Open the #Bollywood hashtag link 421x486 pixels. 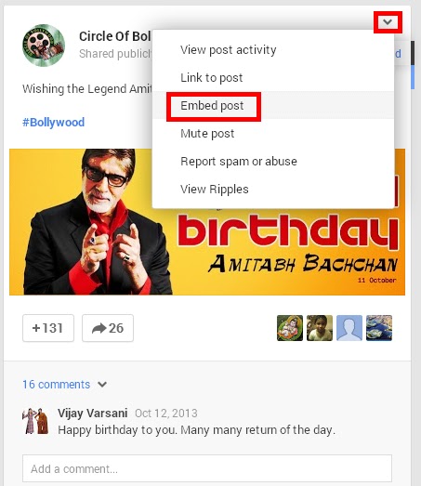[53, 122]
